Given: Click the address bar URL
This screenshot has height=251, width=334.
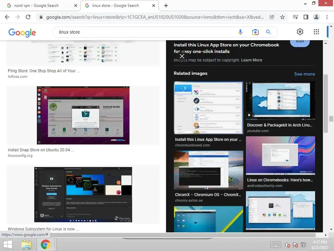Looking at the screenshot, I should pos(155,17).
